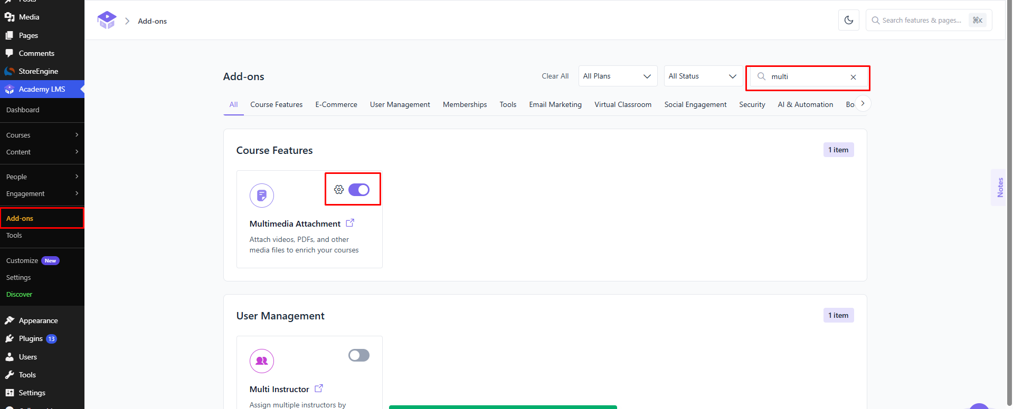
Task: Switch to the E-Commerce tab
Action: pyautogui.click(x=336, y=104)
